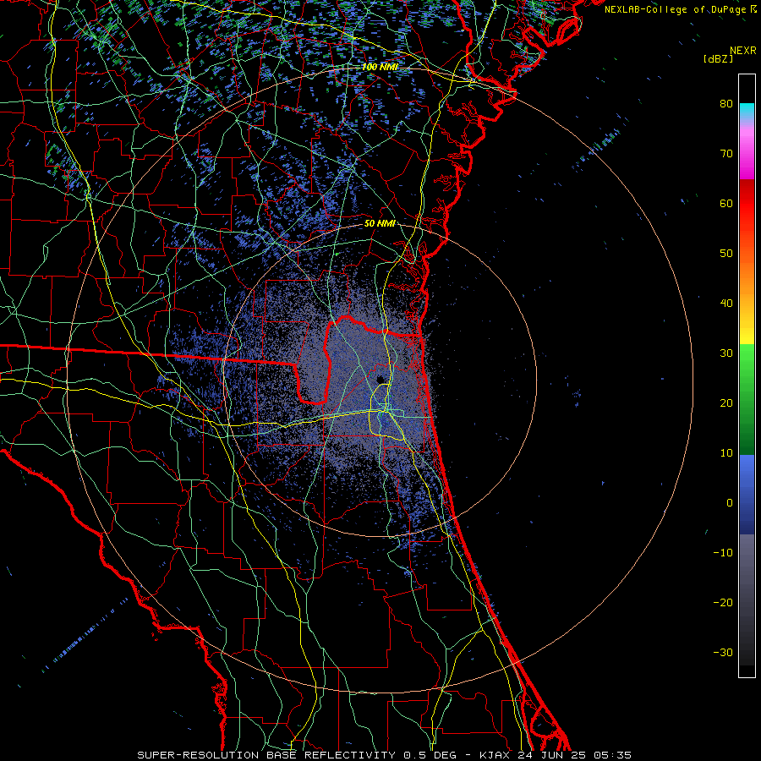Click the [dBZ] legend unit label

pyautogui.click(x=718, y=59)
